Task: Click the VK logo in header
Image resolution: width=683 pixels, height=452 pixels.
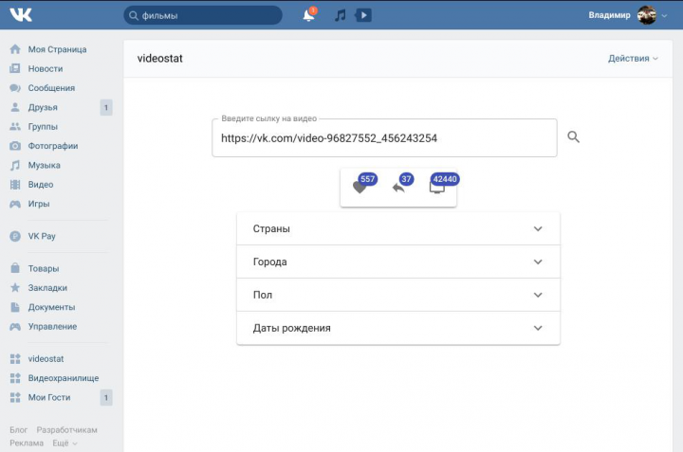Action: 21,15
